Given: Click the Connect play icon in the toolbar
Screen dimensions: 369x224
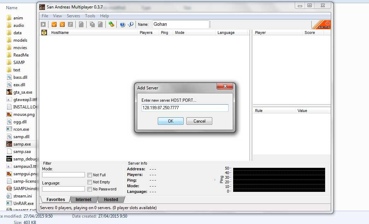Looking at the screenshot, I should pyautogui.click(x=43, y=24).
